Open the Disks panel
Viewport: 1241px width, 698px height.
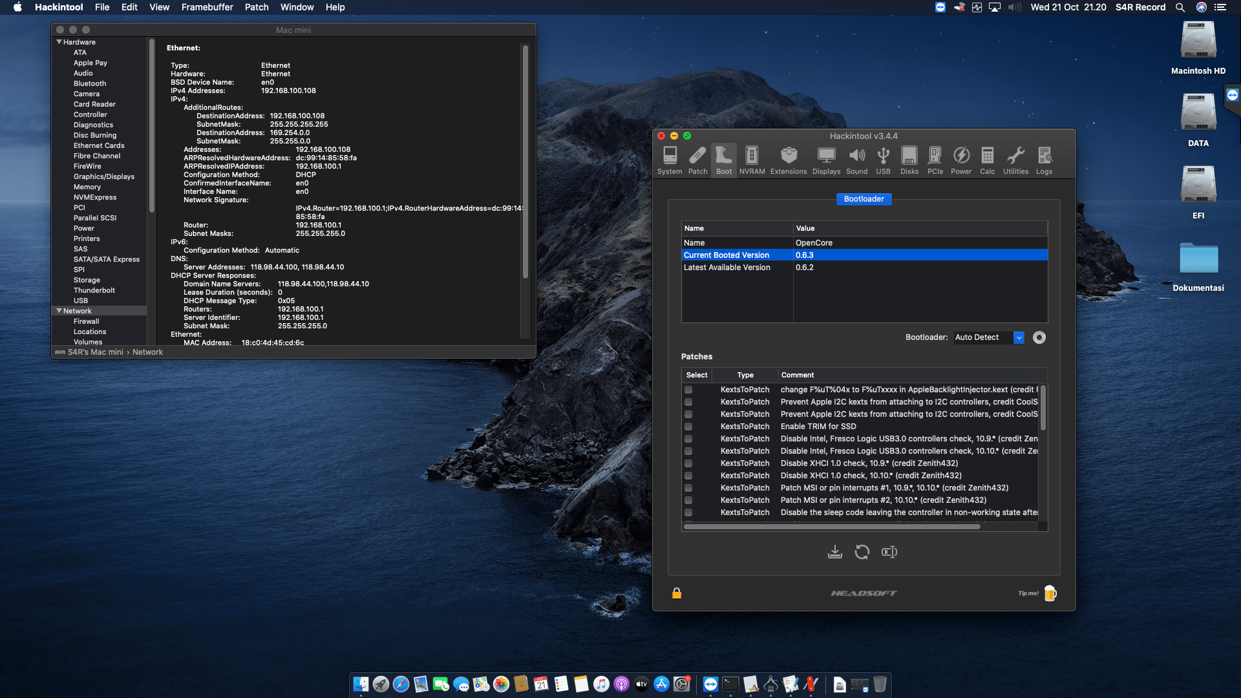(909, 160)
